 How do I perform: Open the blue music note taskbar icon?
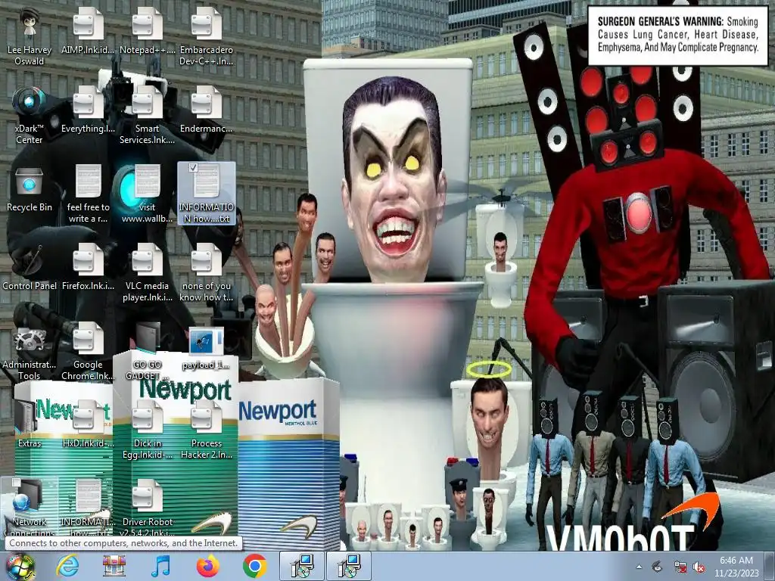[x=160, y=566]
